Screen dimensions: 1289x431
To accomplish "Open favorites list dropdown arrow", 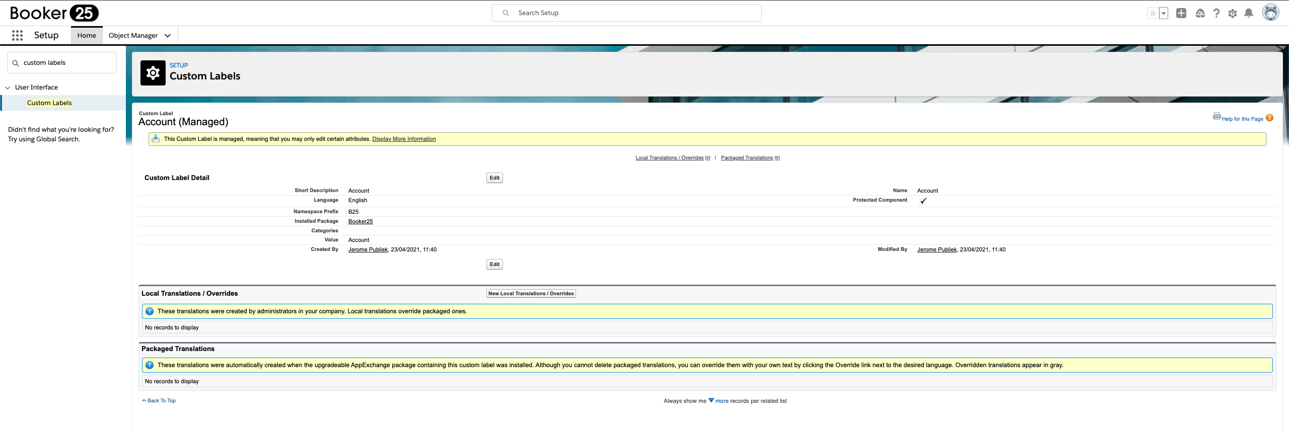I will [x=1164, y=14].
